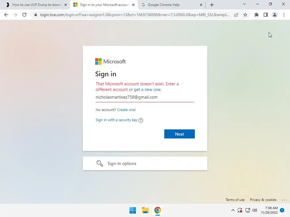Open the clock showing 7:38 AM

269,210
